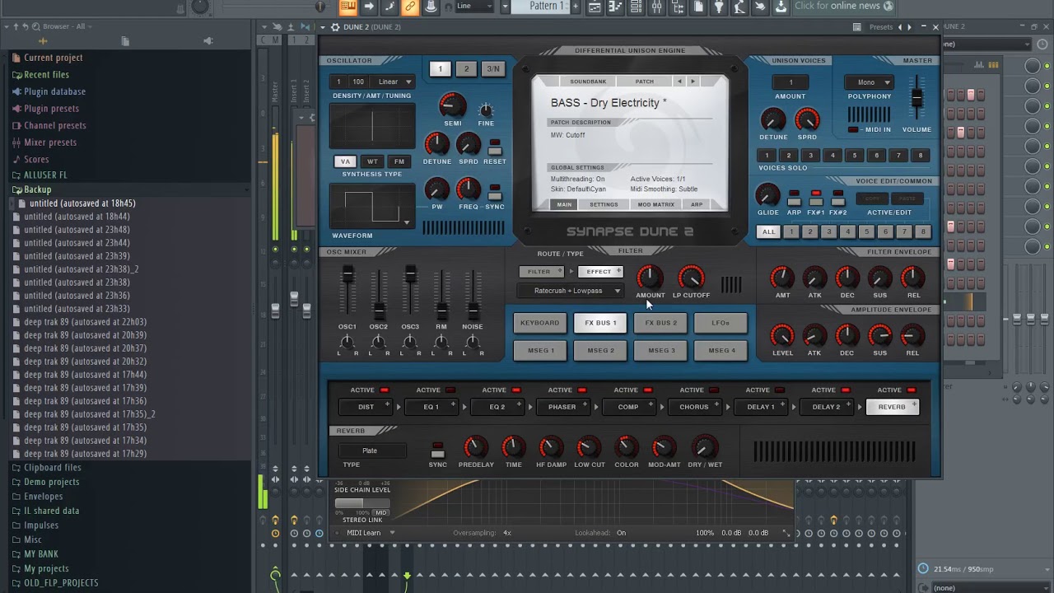
Task: Click the LFOs button
Action: [721, 323]
